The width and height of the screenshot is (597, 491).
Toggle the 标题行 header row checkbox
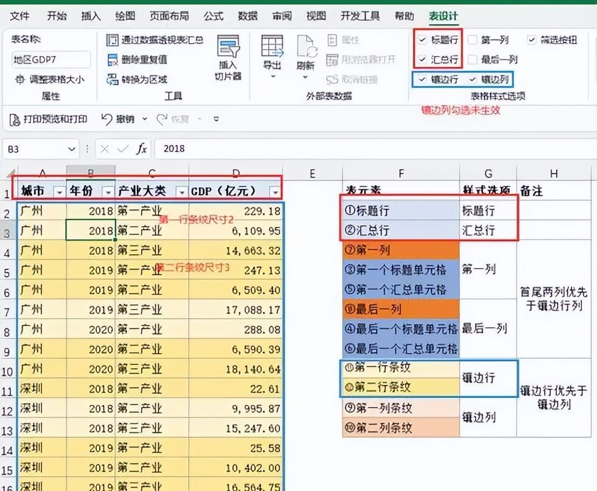(x=422, y=40)
